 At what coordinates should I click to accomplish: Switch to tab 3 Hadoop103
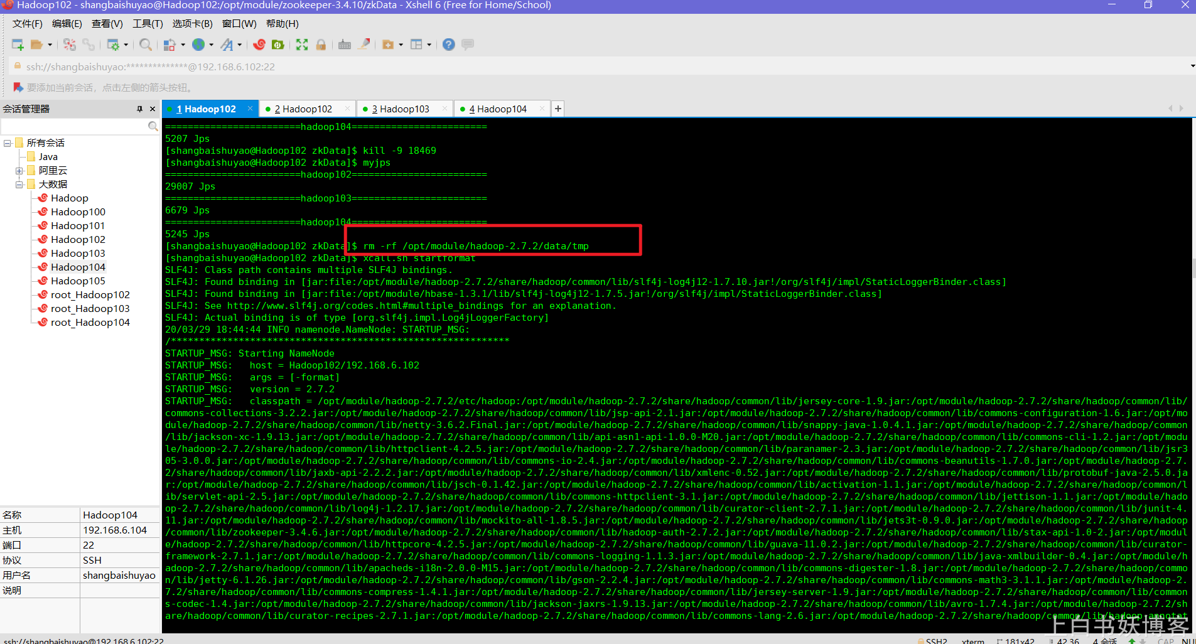tap(401, 109)
